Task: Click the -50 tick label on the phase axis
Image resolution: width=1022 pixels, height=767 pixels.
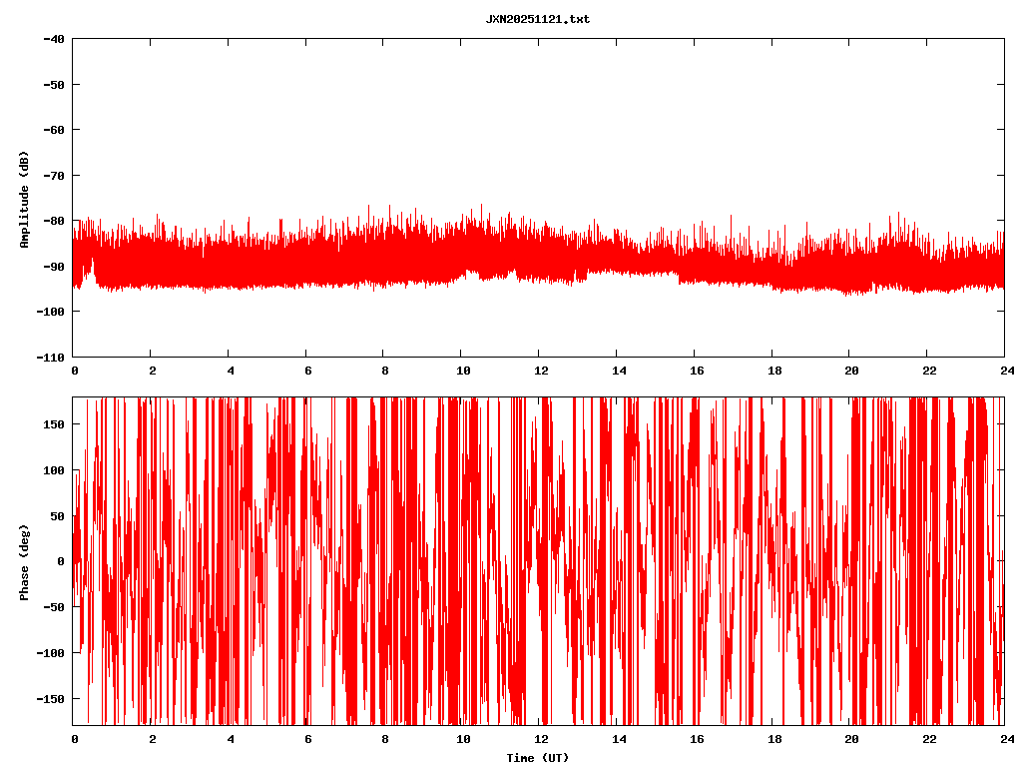Action: pyautogui.click(x=54, y=607)
